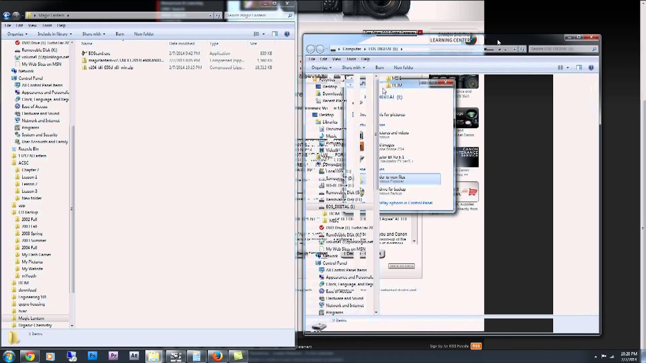Screen dimensions: 646x363
Task: Change view layout in EOS DIGITAL window
Action: (x=560, y=68)
